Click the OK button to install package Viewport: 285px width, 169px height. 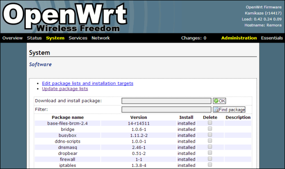(219, 101)
